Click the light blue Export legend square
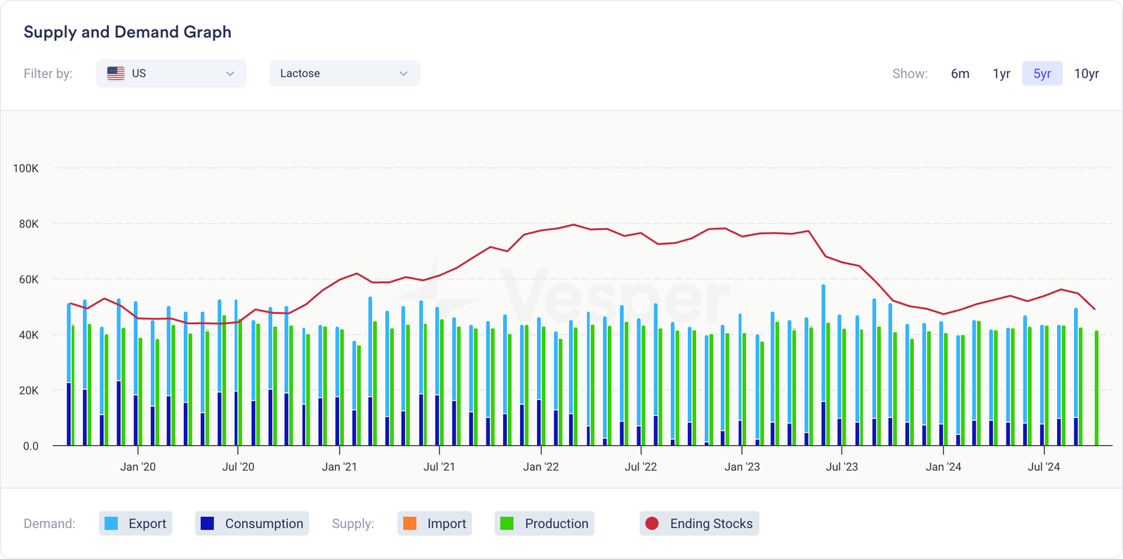1123x559 pixels. tap(111, 523)
